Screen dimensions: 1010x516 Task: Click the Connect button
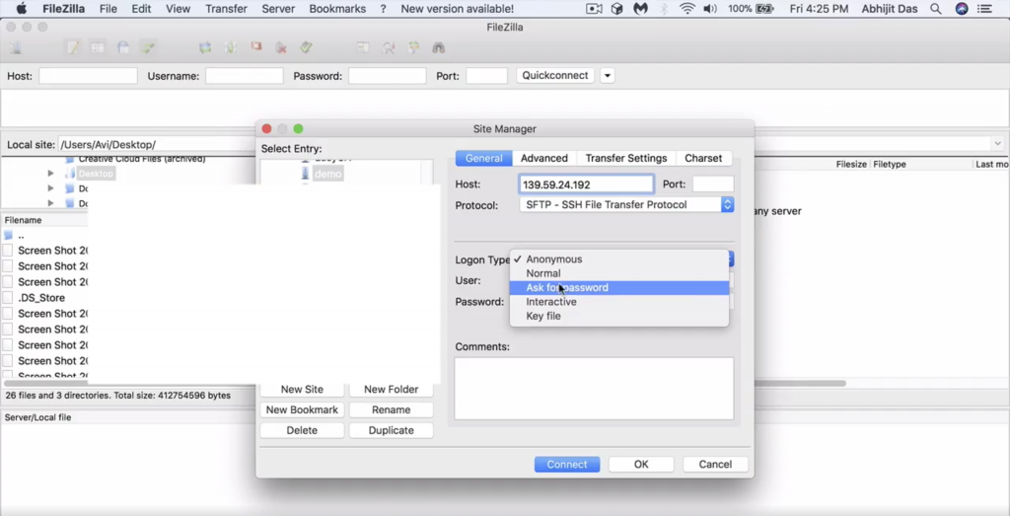click(x=567, y=465)
